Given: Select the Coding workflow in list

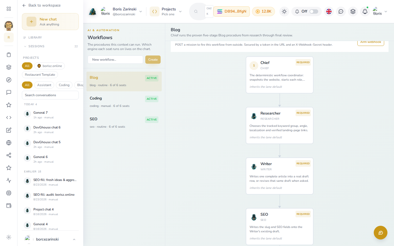Looking at the screenshot, I should (x=124, y=102).
